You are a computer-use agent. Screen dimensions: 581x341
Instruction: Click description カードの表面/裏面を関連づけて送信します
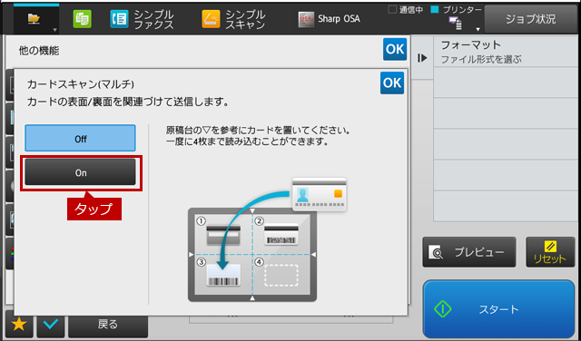127,102
